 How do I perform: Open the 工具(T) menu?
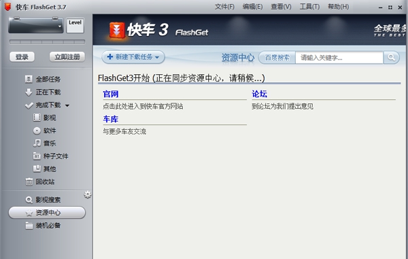pyautogui.click(x=309, y=7)
